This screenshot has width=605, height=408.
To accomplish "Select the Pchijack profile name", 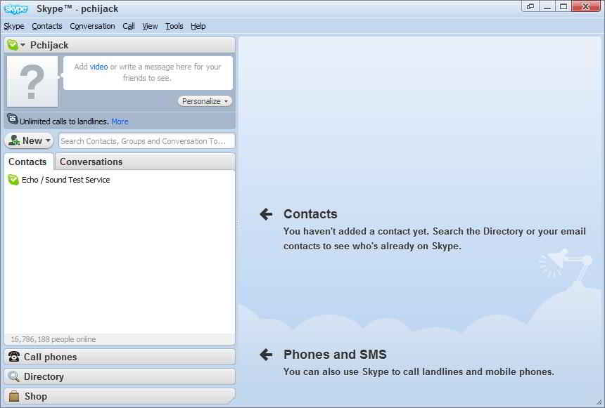I will [x=49, y=45].
